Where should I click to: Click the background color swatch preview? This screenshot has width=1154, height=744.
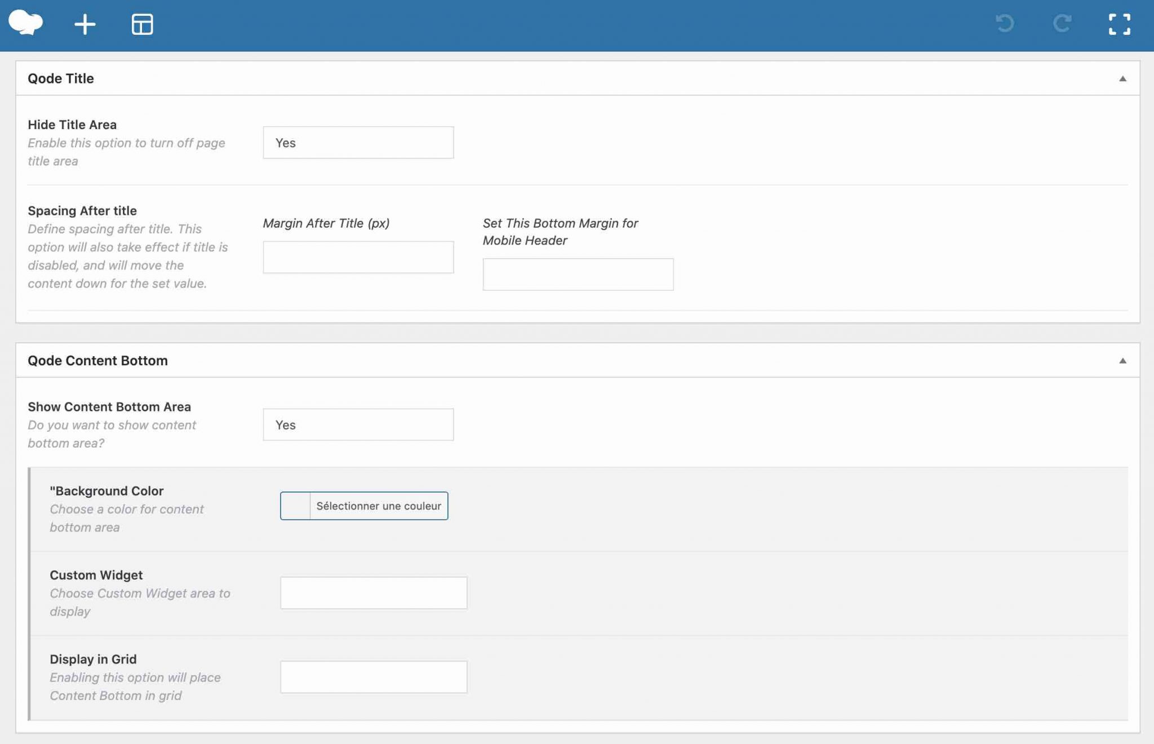295,506
